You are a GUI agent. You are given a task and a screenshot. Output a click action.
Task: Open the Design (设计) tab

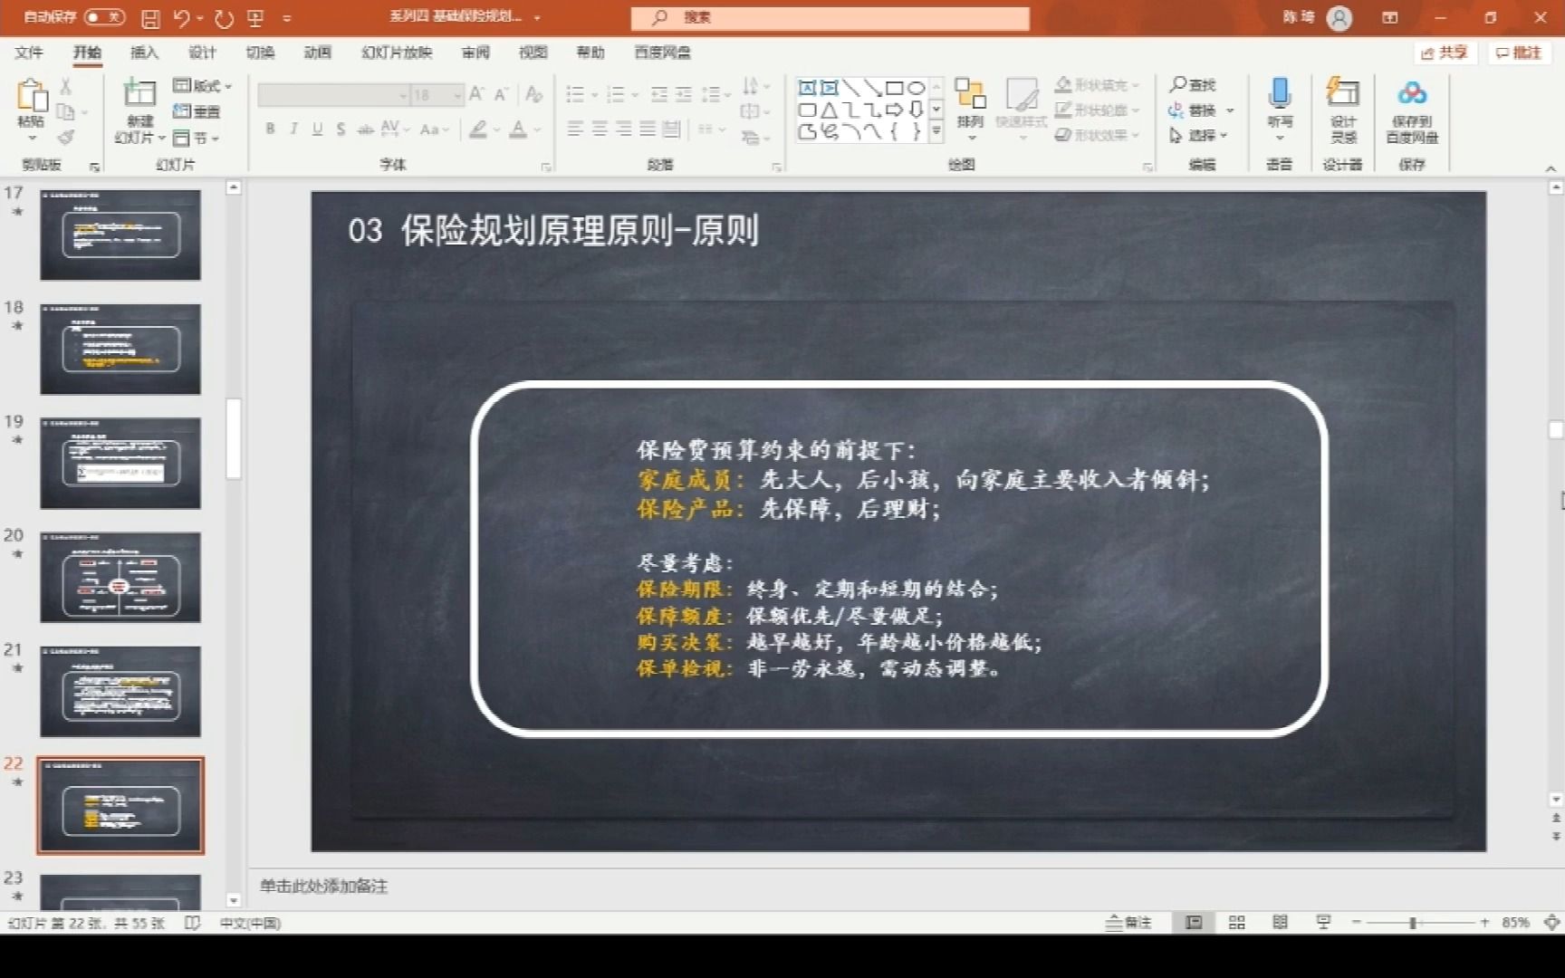[x=203, y=53]
